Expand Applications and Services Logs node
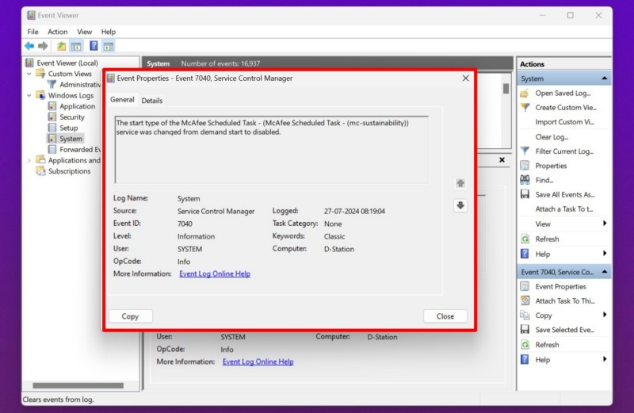The height and width of the screenshot is (413, 634). [30, 160]
